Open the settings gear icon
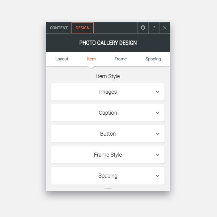Screen dimensions: 217x217 click(x=143, y=28)
